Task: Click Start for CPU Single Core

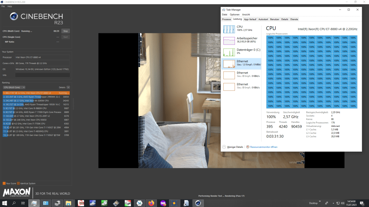Action: [66, 37]
